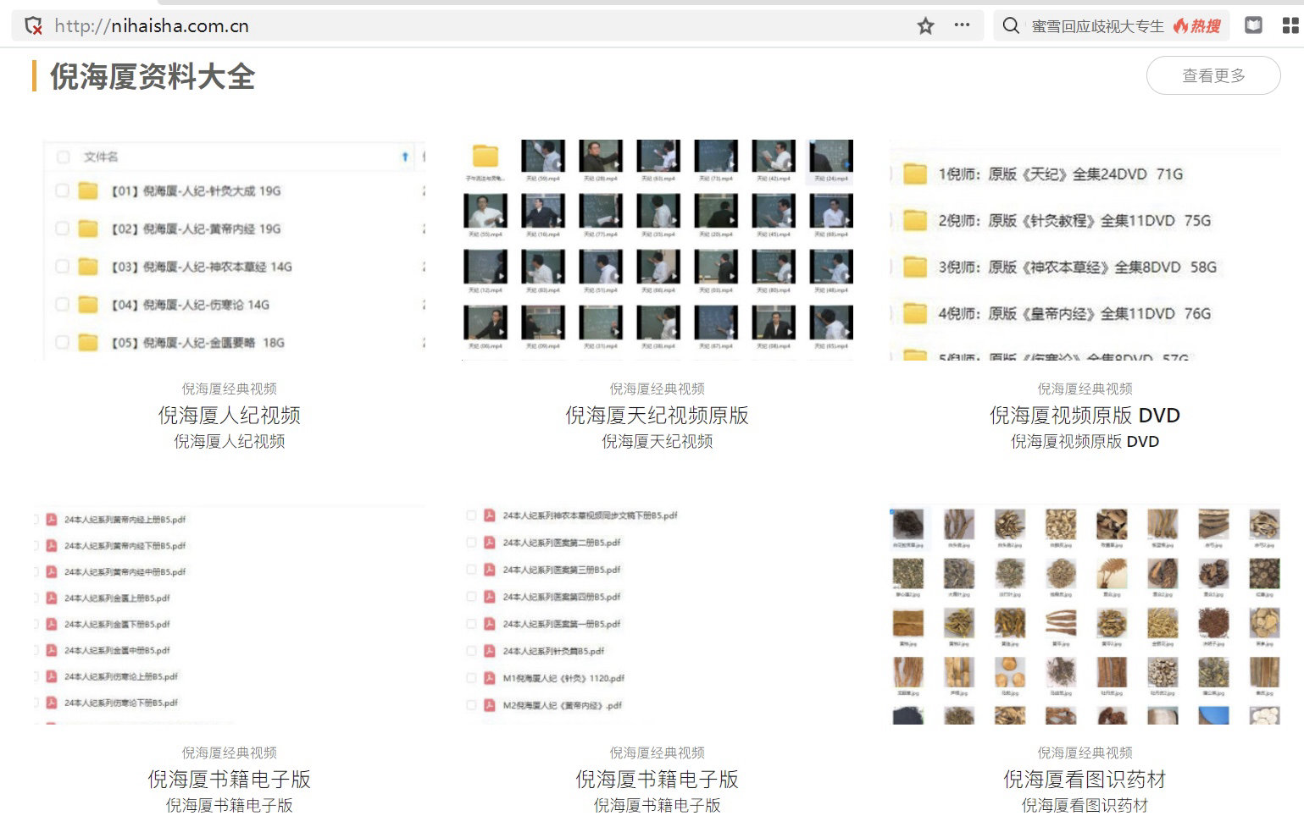Open the three-dot more options menu

pos(962,25)
